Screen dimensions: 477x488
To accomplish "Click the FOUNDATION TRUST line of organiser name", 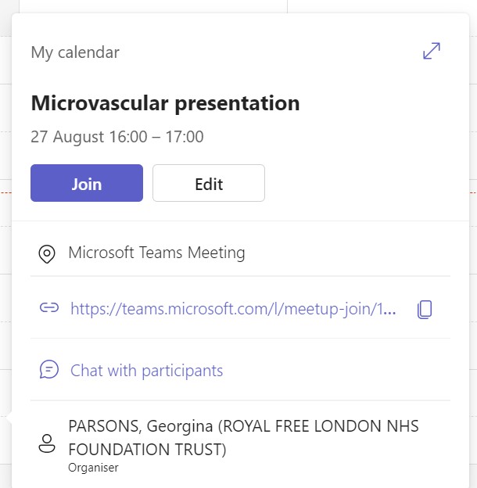I will 147,450.
